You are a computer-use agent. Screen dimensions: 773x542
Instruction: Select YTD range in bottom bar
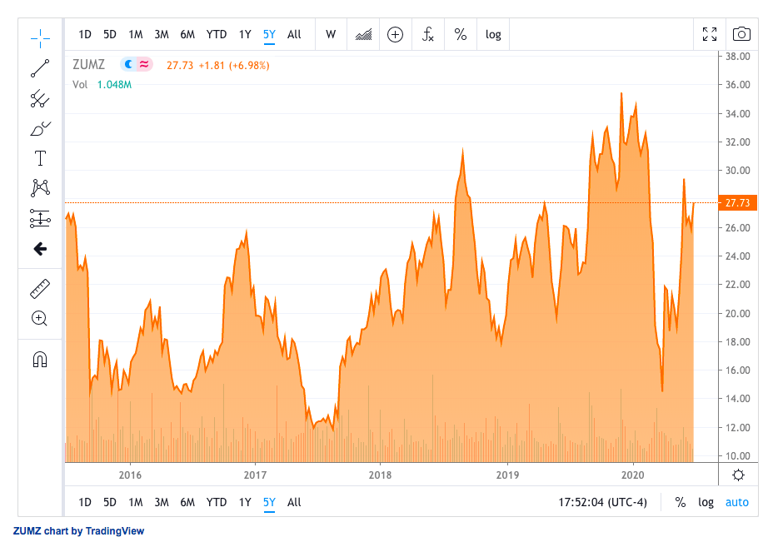pyautogui.click(x=217, y=502)
